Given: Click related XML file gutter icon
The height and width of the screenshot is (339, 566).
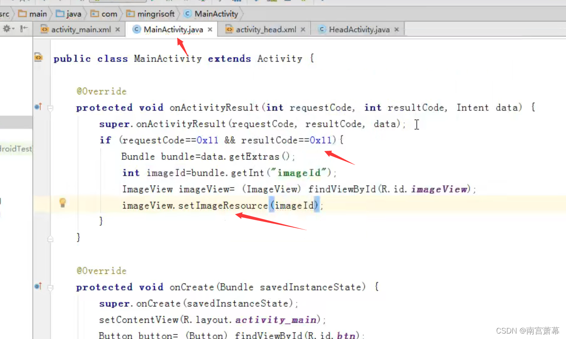Looking at the screenshot, I should click(x=39, y=57).
